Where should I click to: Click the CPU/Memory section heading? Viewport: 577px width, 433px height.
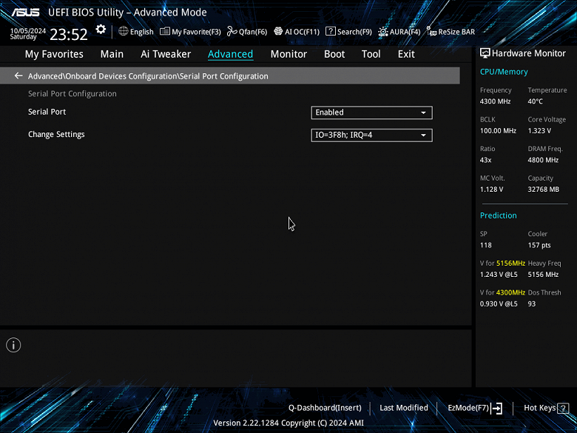pyautogui.click(x=504, y=73)
